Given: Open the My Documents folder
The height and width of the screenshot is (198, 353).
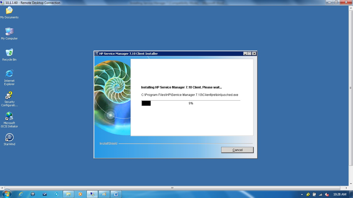Looking at the screenshot, I should (9, 10).
